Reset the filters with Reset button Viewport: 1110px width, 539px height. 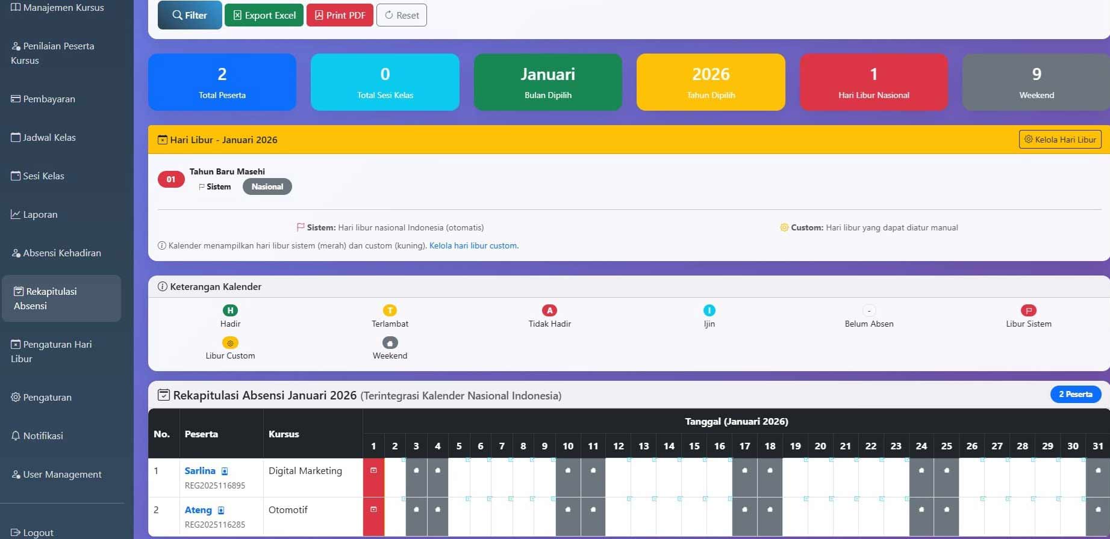402,15
